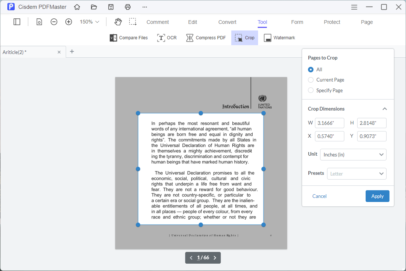Select the Crop tool
The image size is (406, 271).
coord(244,37)
